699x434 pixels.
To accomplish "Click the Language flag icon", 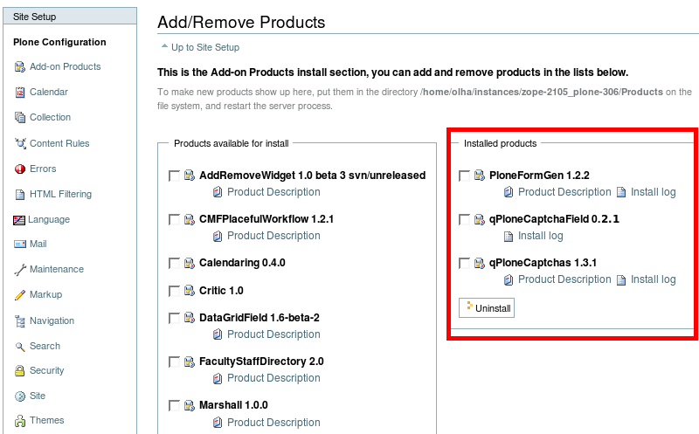I will pos(19,220).
